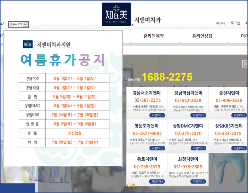Go to HOME link
248x193 pixels.
220,23
